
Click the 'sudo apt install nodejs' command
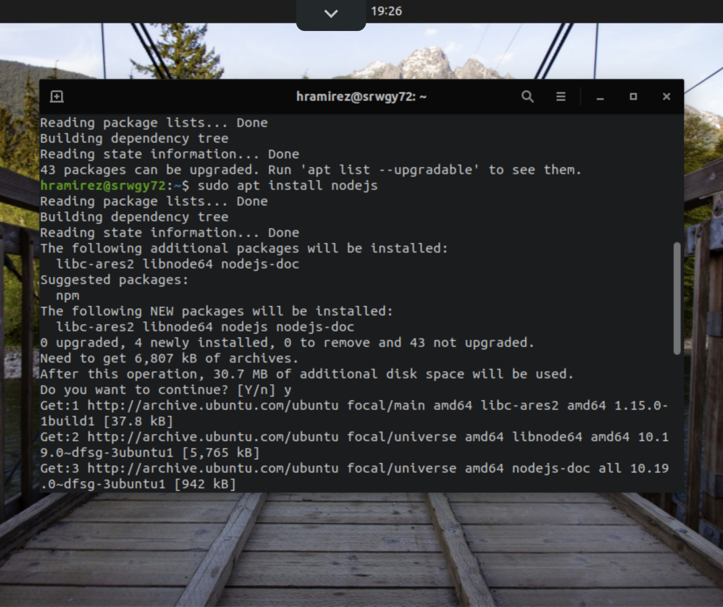(x=287, y=185)
